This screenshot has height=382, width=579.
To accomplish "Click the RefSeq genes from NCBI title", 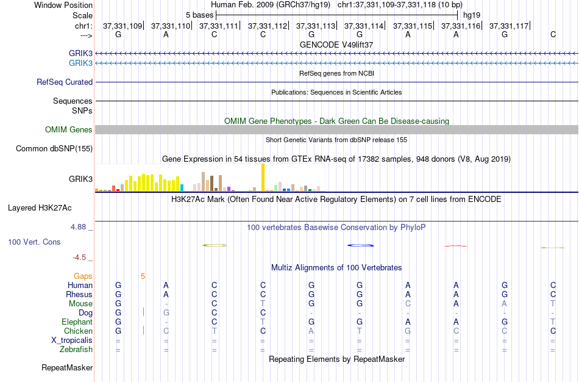I will [x=336, y=73].
